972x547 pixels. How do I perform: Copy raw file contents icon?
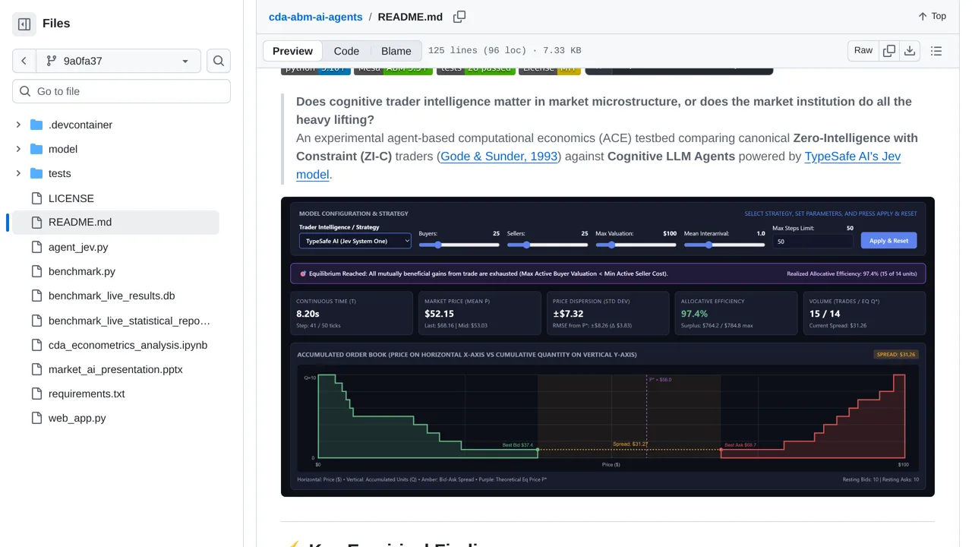pyautogui.click(x=888, y=51)
